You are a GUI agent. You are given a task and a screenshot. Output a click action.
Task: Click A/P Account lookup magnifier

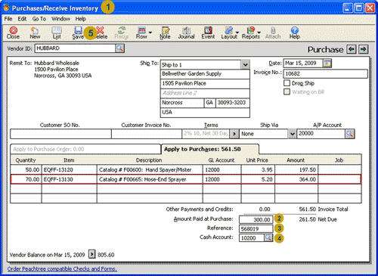(350, 134)
